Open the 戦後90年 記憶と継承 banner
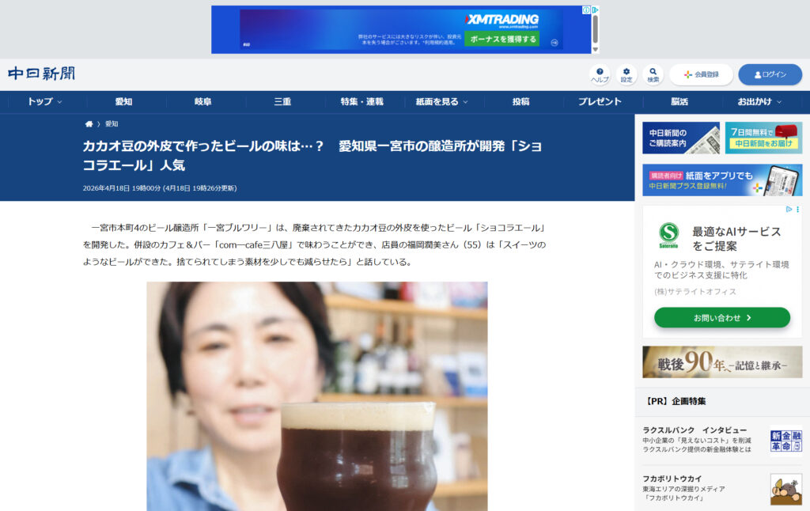The width and height of the screenshot is (810, 511). pos(721,361)
